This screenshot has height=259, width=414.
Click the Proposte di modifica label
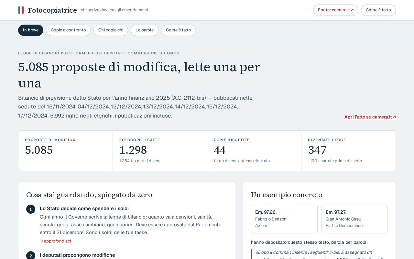[50, 140]
